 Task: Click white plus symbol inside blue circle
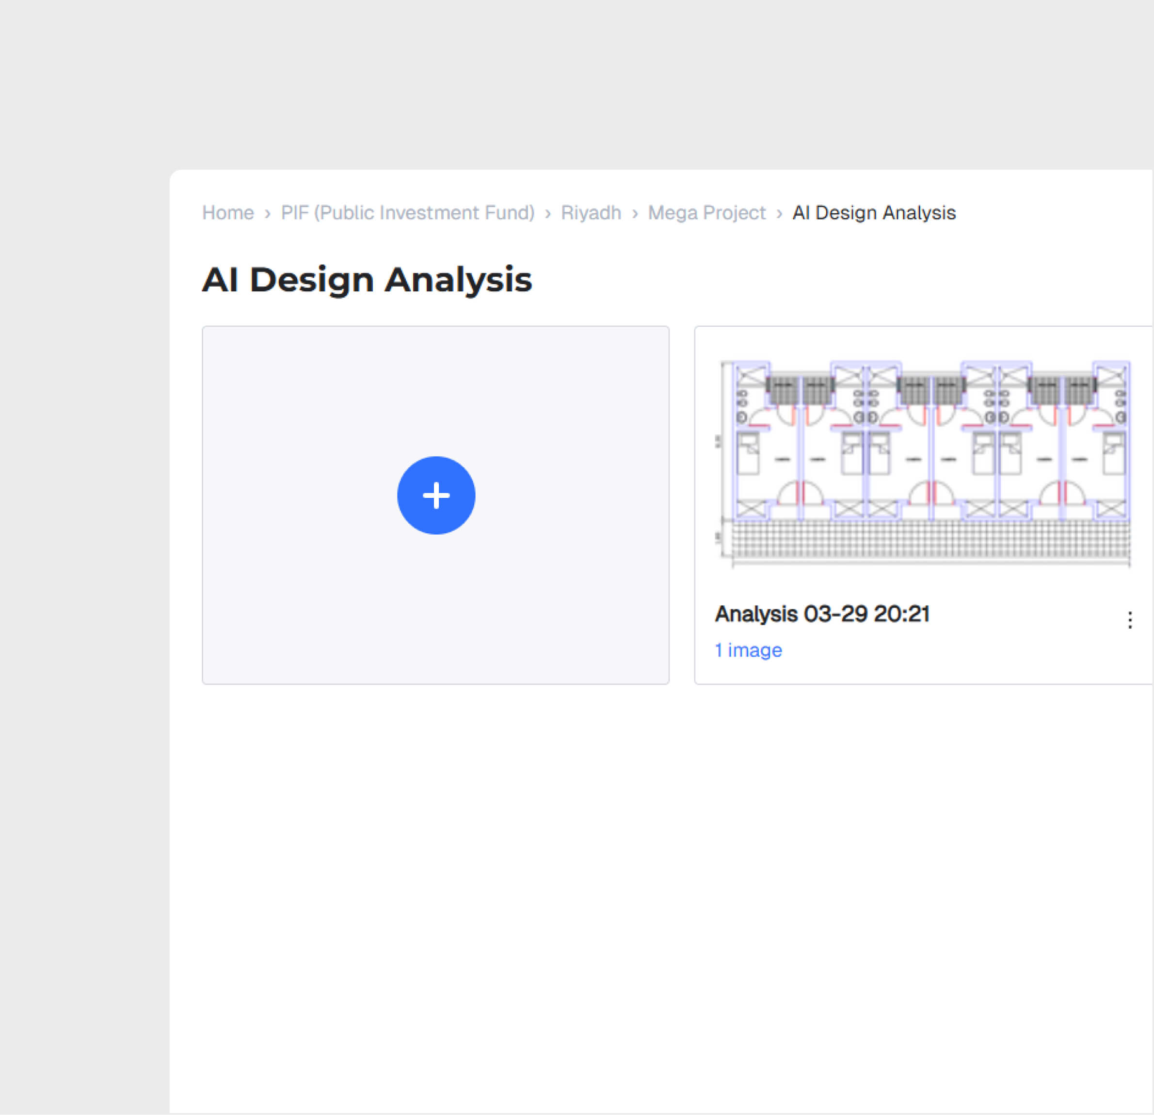tap(436, 495)
